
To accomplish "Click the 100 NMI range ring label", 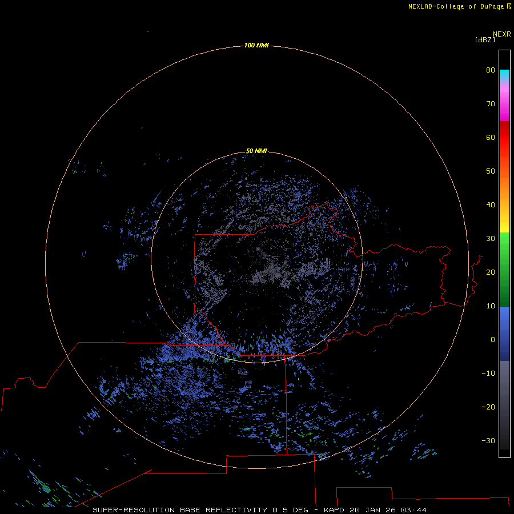I will pyautogui.click(x=256, y=45).
